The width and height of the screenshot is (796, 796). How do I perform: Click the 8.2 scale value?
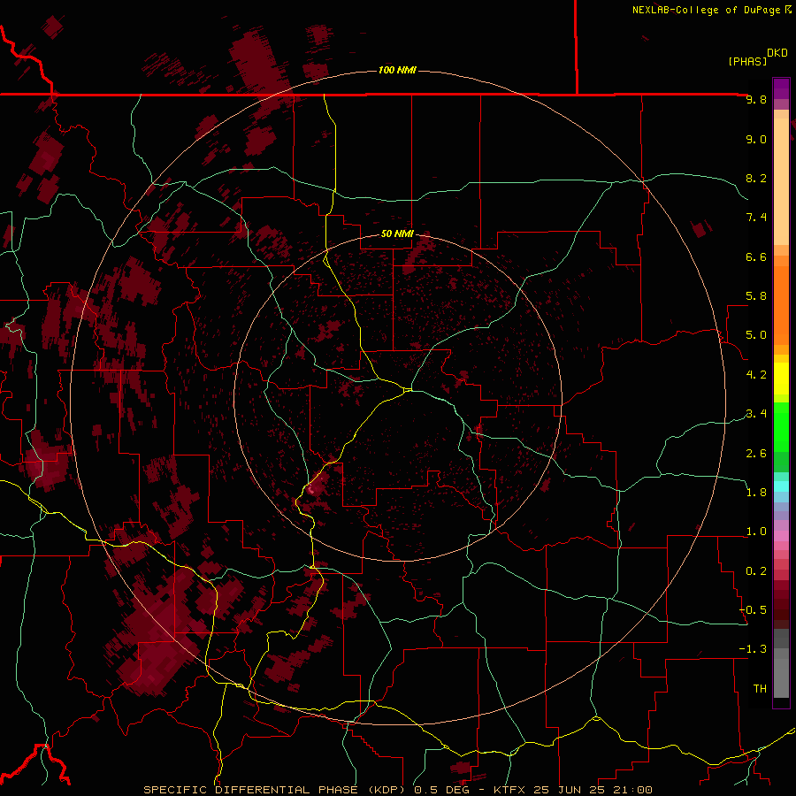click(756, 178)
